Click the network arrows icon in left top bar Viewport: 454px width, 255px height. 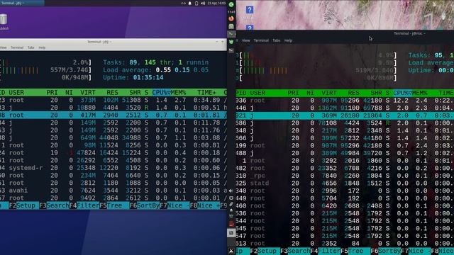click(x=183, y=3)
